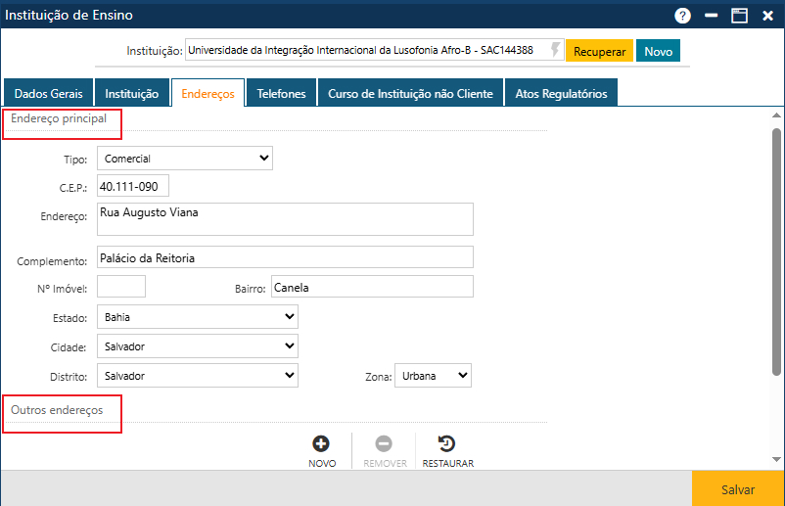
Task: Select the Endereços tab
Action: pyautogui.click(x=208, y=93)
